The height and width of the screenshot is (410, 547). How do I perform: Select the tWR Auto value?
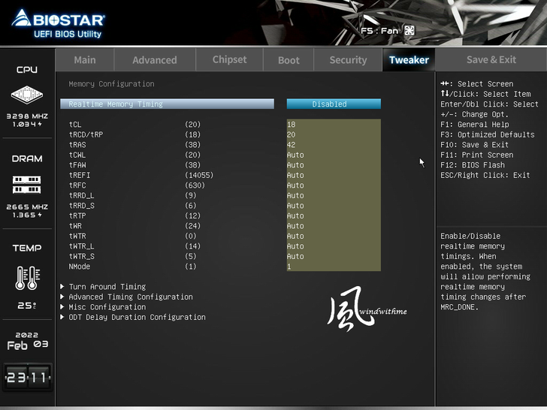pos(334,225)
